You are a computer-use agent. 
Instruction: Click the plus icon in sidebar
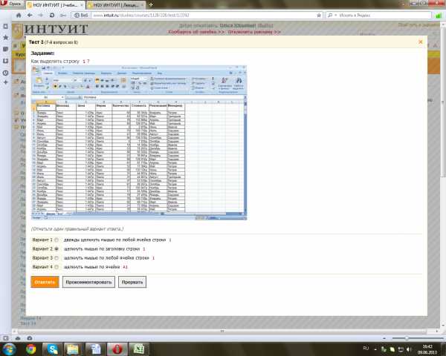[x=5, y=82]
